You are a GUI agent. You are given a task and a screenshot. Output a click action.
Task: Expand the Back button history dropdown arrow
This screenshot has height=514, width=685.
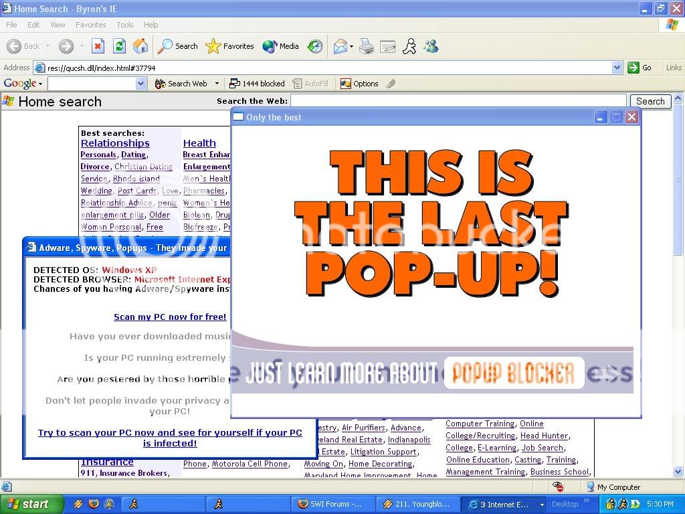pos(47,46)
